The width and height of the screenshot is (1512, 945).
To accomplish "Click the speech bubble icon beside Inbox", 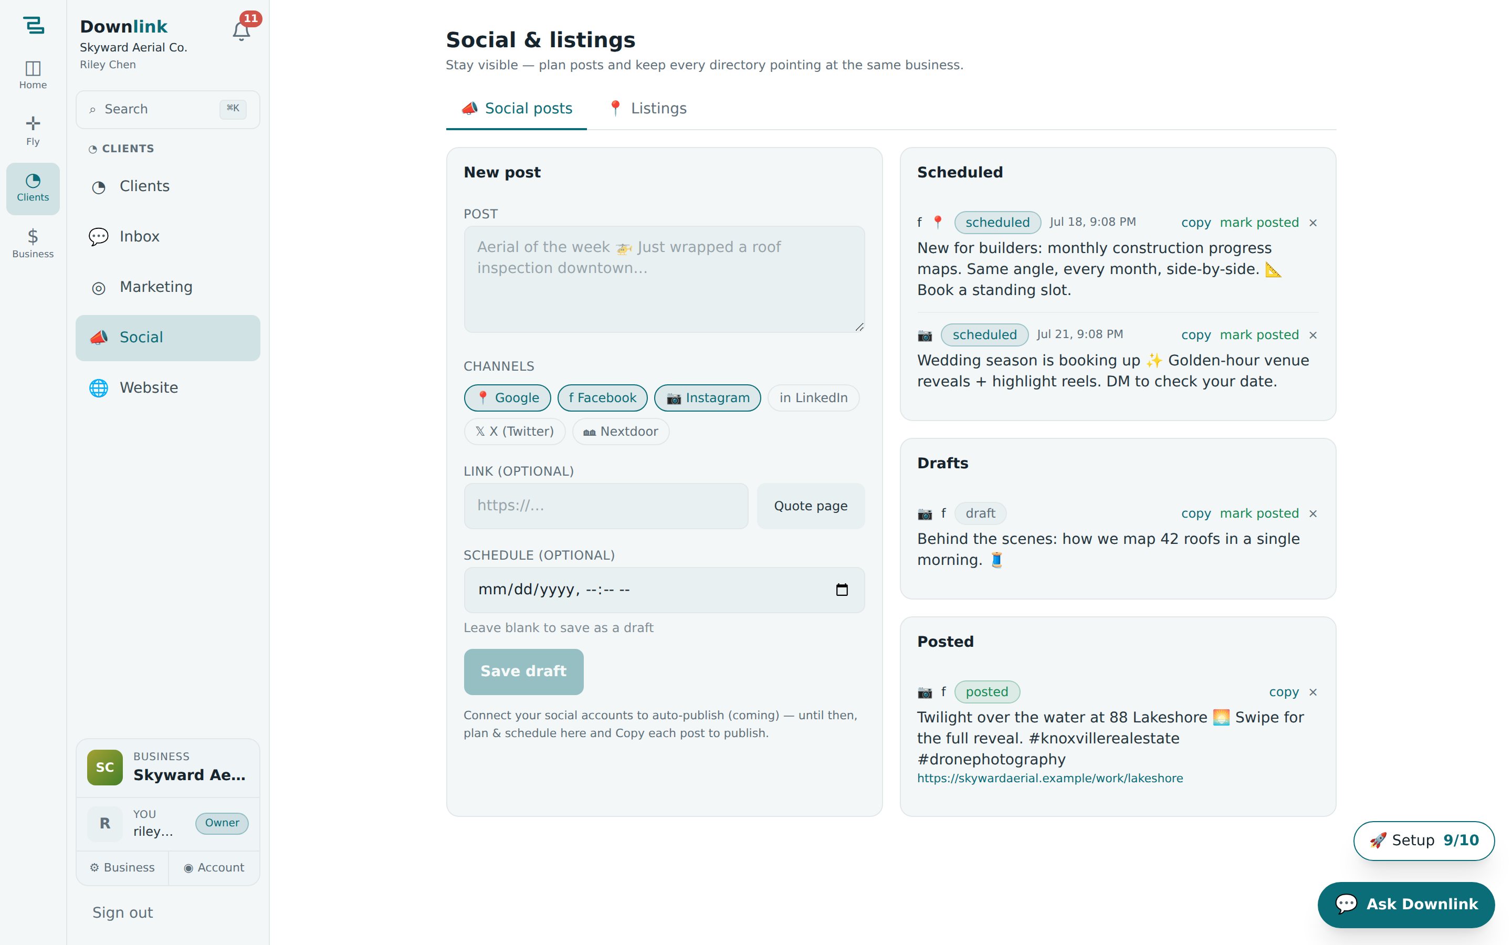I will (x=99, y=237).
